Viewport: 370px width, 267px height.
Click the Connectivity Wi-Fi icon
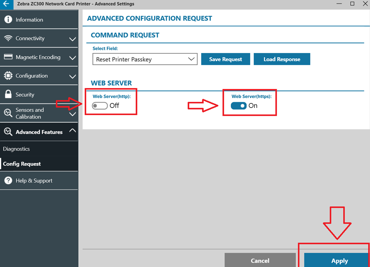(x=8, y=38)
